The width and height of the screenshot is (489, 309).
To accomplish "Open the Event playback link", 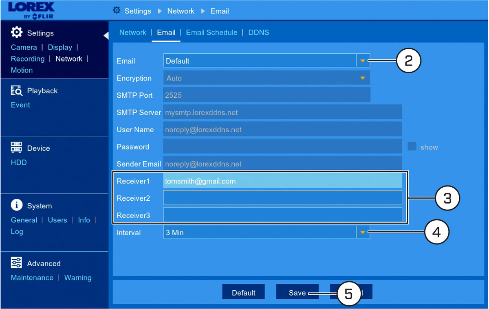I will click(x=20, y=105).
